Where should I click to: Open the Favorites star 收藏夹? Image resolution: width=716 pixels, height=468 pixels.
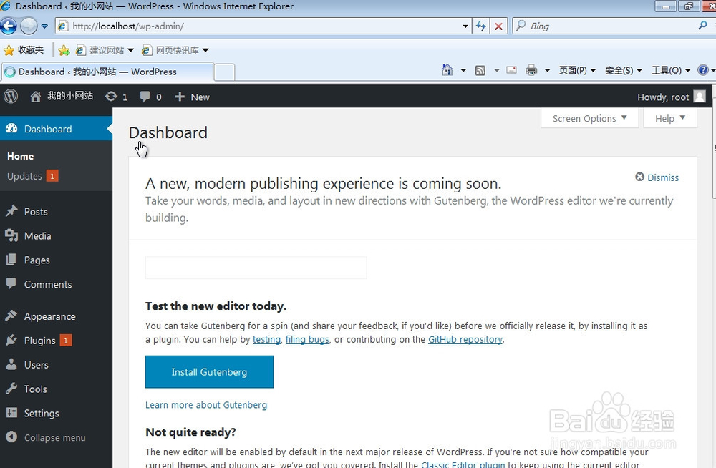tap(24, 50)
